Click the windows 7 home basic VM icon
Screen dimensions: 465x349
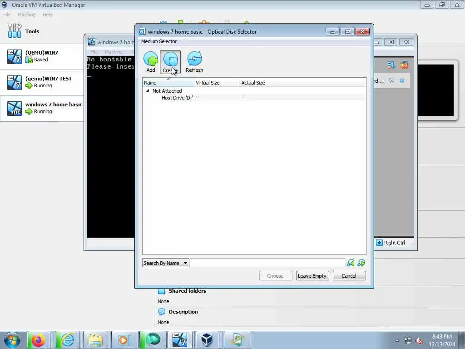tap(15, 108)
